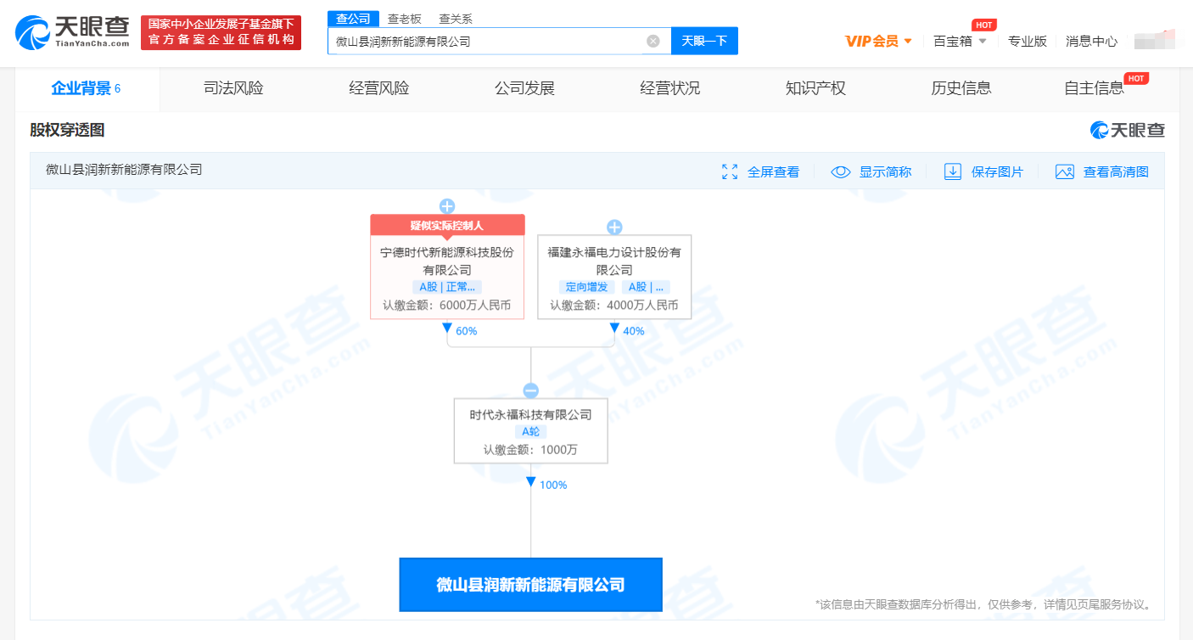Open the 专业版 link
1193x640 pixels.
tap(1028, 41)
